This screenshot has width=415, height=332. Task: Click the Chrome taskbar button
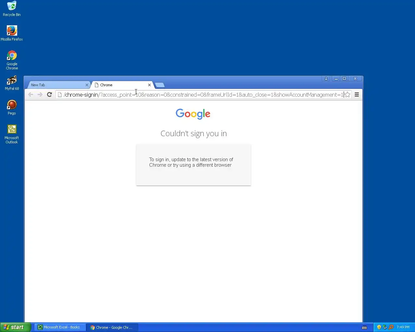pos(112,327)
